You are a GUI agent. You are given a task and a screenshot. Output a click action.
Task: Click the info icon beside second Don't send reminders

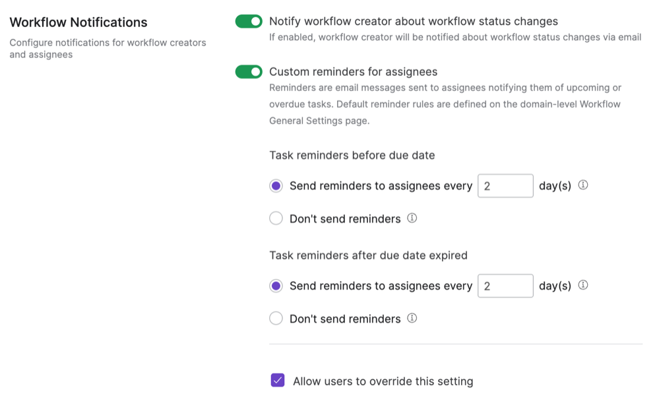pos(412,318)
